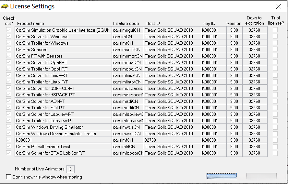288x184 pixels.
Task: Toggle trial license for CarSim Solver for ETAS LabCar RT
Action: (x=275, y=153)
